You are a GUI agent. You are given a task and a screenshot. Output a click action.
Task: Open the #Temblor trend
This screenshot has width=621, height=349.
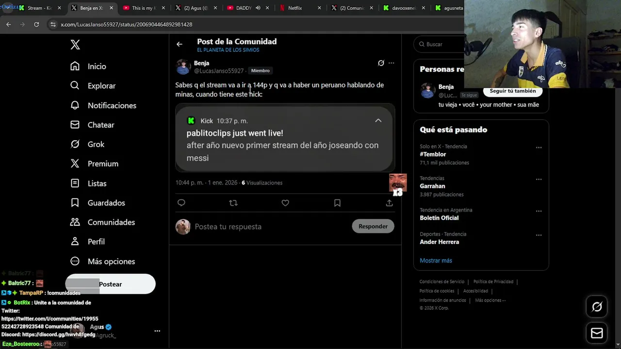click(433, 154)
